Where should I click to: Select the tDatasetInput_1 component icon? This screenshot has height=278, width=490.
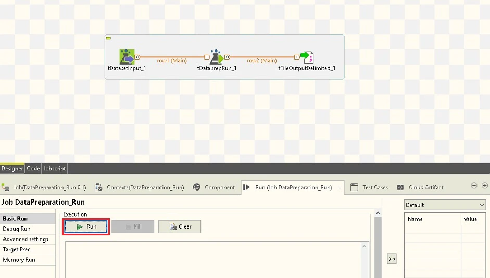click(x=127, y=57)
